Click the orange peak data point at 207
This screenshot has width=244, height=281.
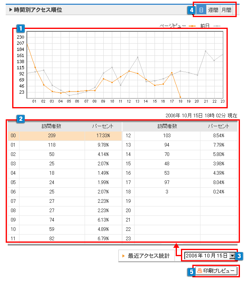[27, 44]
